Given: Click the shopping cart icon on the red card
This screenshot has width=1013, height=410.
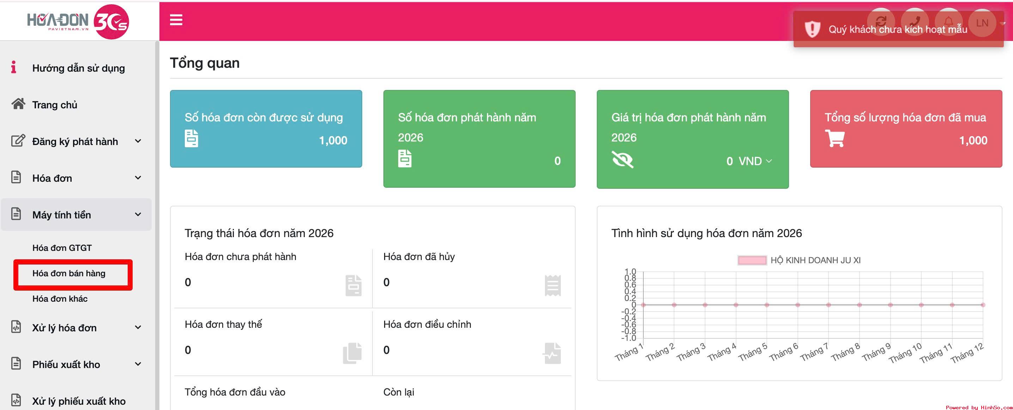Looking at the screenshot, I should pos(835,139).
